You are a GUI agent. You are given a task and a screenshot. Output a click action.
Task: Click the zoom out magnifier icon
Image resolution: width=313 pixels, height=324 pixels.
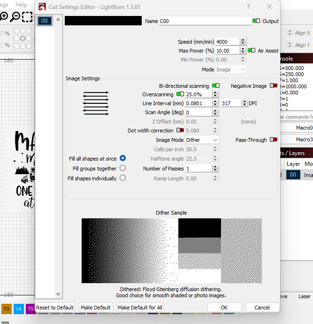[15, 16]
